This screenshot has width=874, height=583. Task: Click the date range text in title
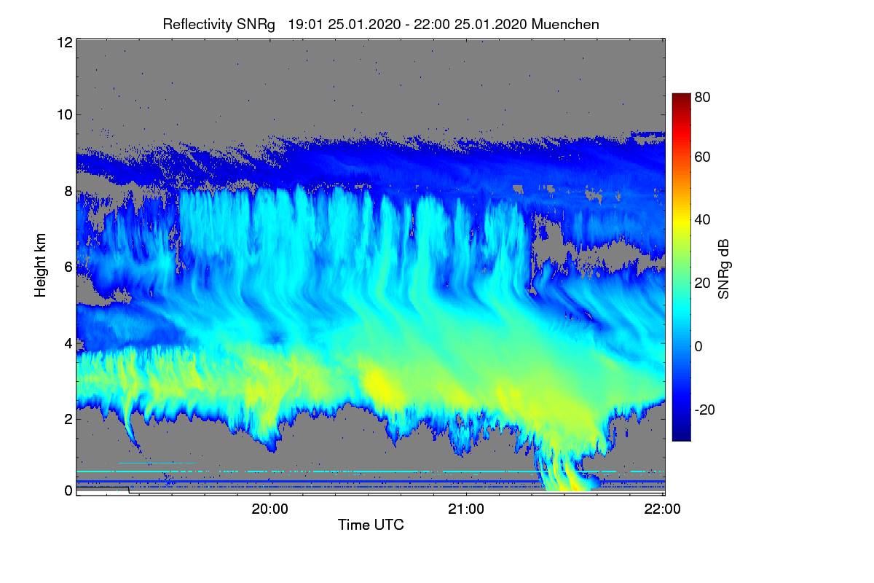coord(407,24)
